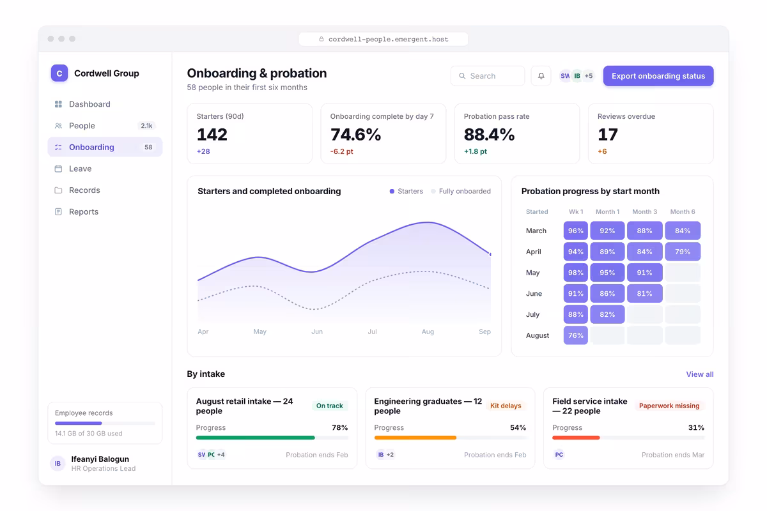This screenshot has width=767, height=511.
Task: Open the Leave page
Action: coord(105,169)
